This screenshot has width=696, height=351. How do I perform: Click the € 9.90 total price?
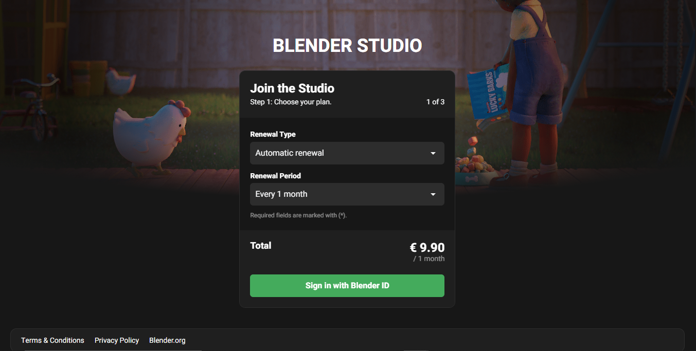pyautogui.click(x=427, y=248)
